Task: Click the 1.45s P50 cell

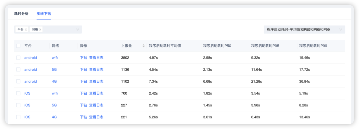Action: point(207,105)
